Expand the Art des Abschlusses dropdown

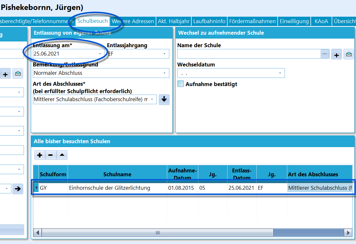[152, 100]
